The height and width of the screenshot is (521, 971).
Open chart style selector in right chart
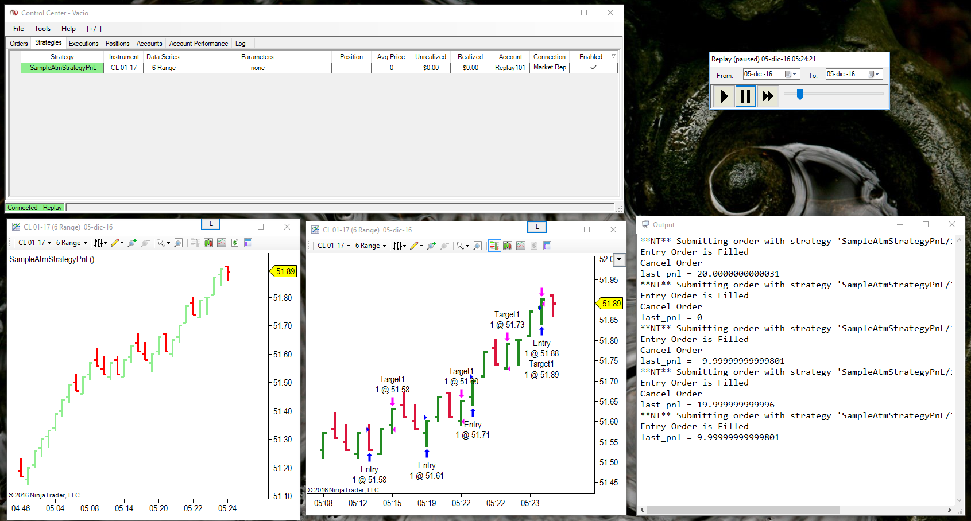(399, 246)
